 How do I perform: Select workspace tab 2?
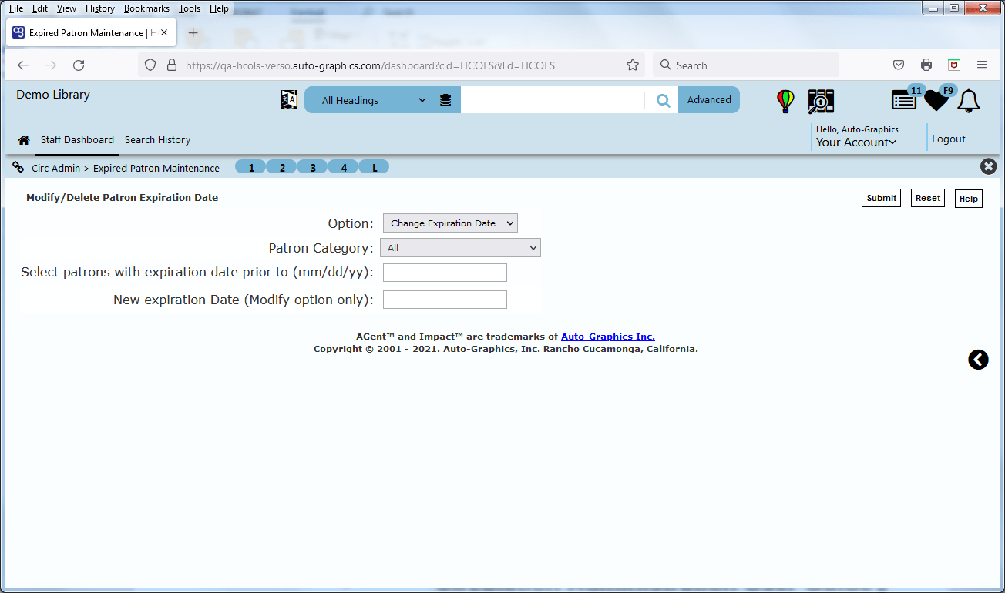click(x=282, y=167)
